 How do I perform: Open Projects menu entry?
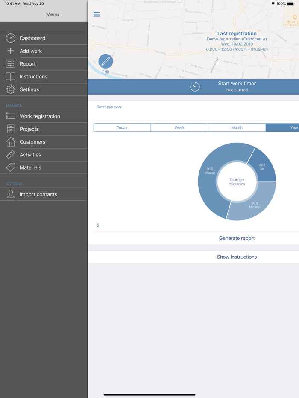point(44,129)
